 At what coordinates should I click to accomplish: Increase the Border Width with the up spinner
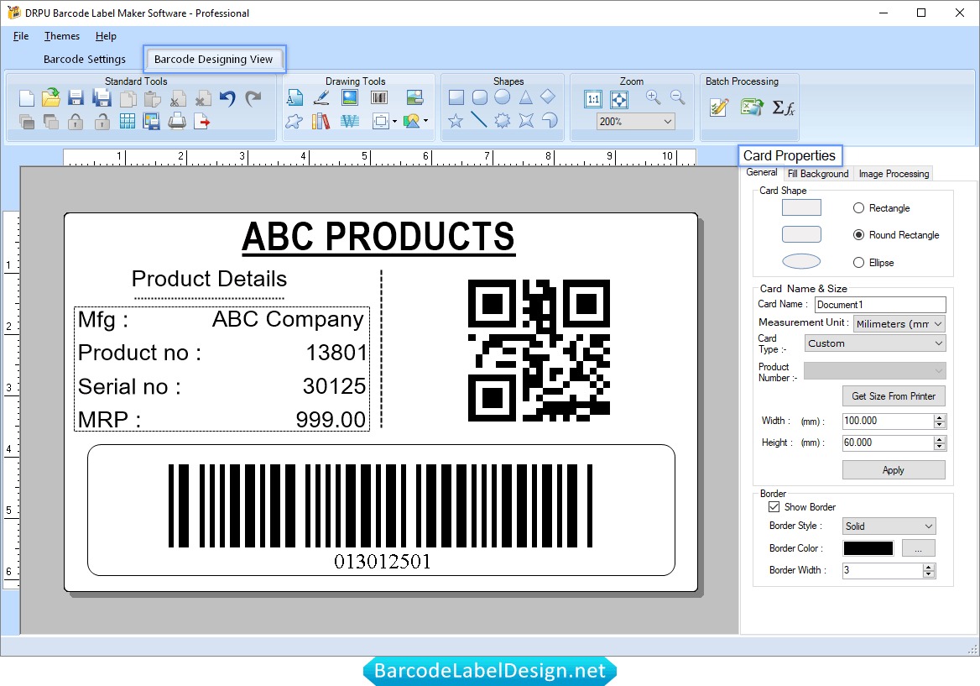click(929, 567)
